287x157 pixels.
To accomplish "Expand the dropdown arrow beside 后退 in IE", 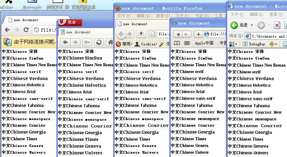I will 252,25.
